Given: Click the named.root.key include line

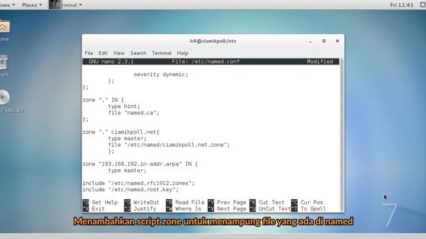Looking at the screenshot, I should click(x=130, y=190).
